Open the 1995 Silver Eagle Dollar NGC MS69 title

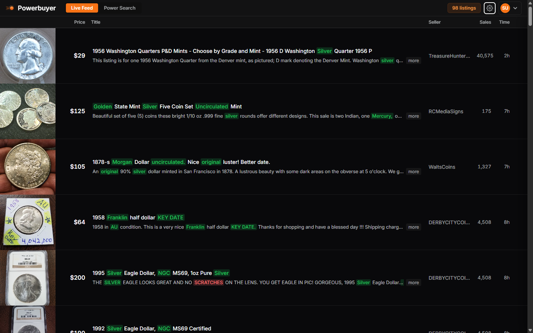(161, 273)
